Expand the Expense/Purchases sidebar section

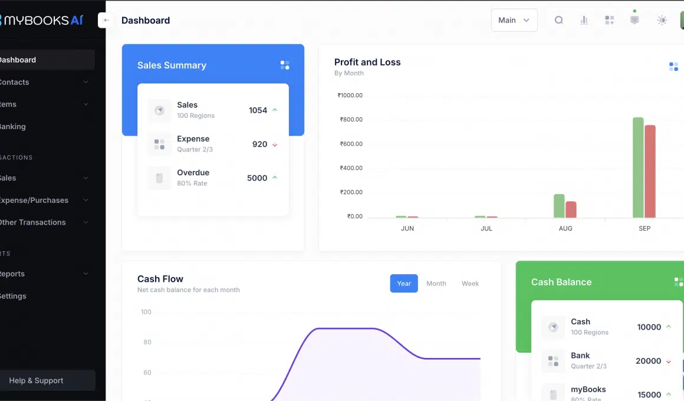click(44, 200)
